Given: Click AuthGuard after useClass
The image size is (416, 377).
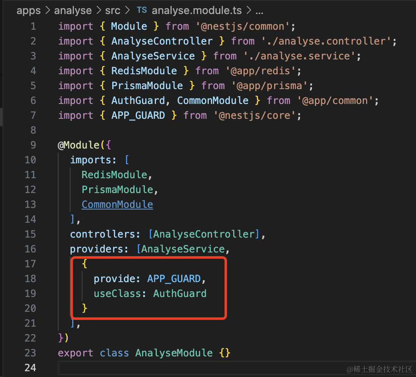Looking at the screenshot, I should 180,293.
